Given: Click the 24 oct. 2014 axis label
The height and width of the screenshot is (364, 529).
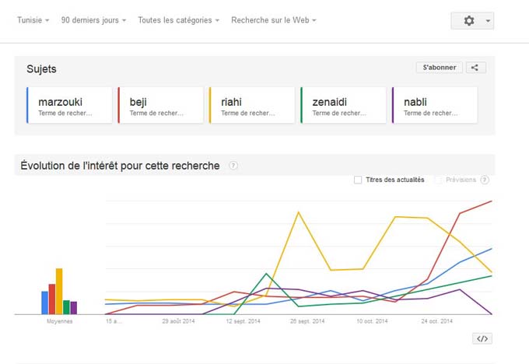Looking at the screenshot, I should (436, 321).
